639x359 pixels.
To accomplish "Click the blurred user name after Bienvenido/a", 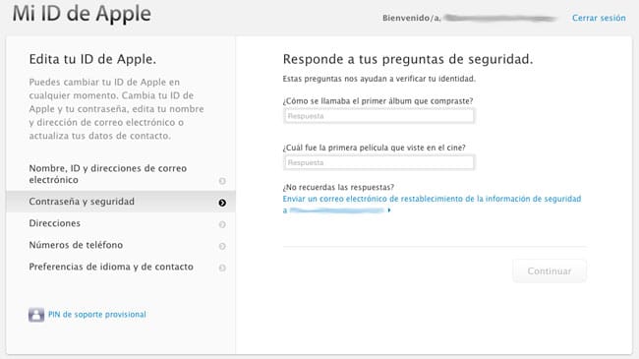I will pyautogui.click(x=500, y=18).
